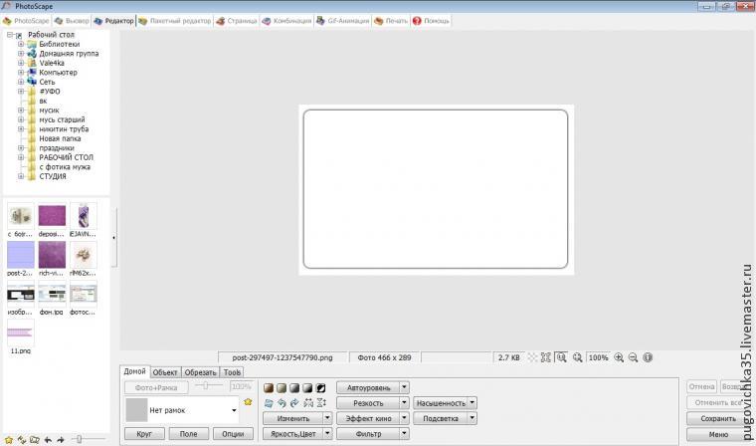Click the folder icon in bottom-left toolbar
756x446 pixels.
tap(35, 440)
